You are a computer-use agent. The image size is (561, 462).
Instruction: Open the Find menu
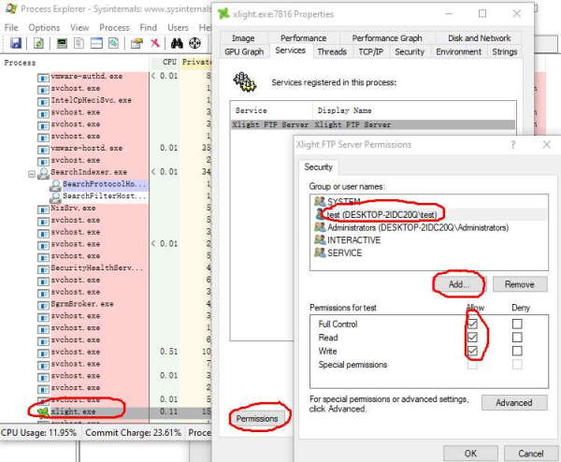click(148, 27)
